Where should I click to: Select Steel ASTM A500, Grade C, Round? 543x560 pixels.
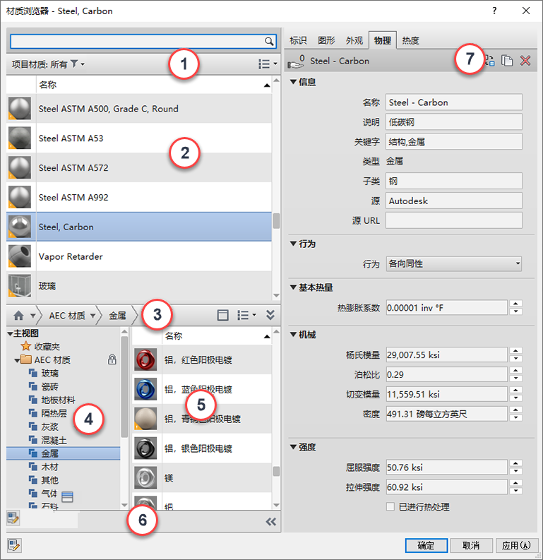139,109
